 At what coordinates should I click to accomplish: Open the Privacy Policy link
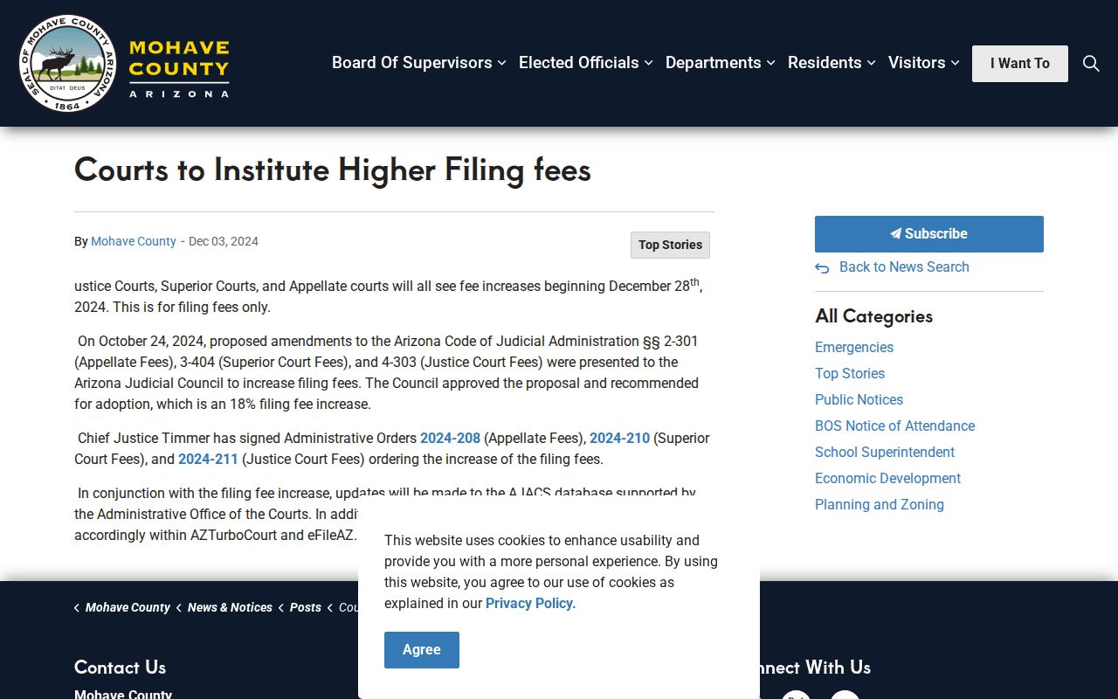pyautogui.click(x=529, y=603)
